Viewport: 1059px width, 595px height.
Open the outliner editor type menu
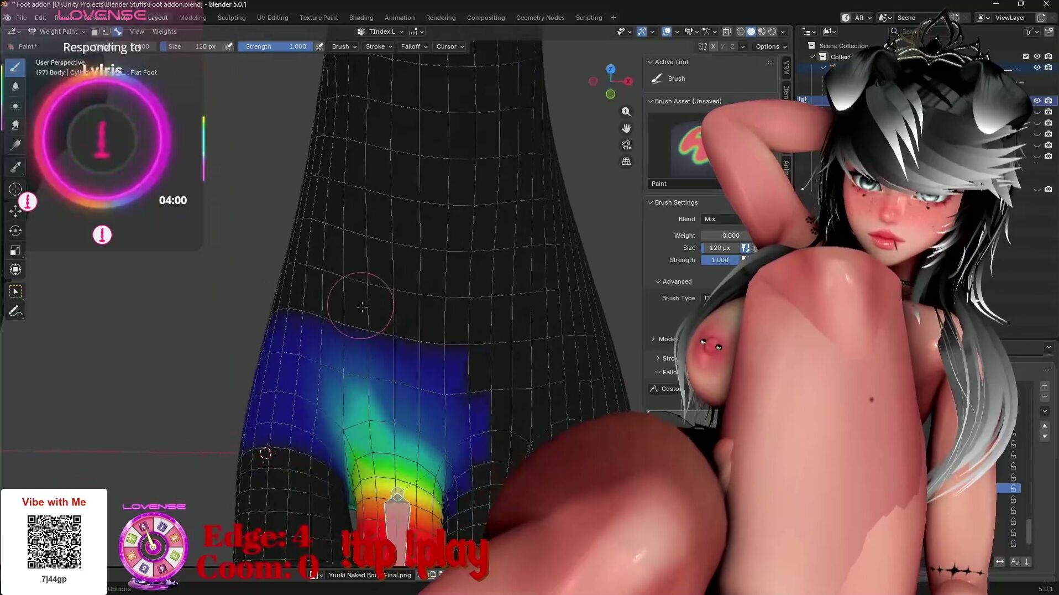click(809, 32)
